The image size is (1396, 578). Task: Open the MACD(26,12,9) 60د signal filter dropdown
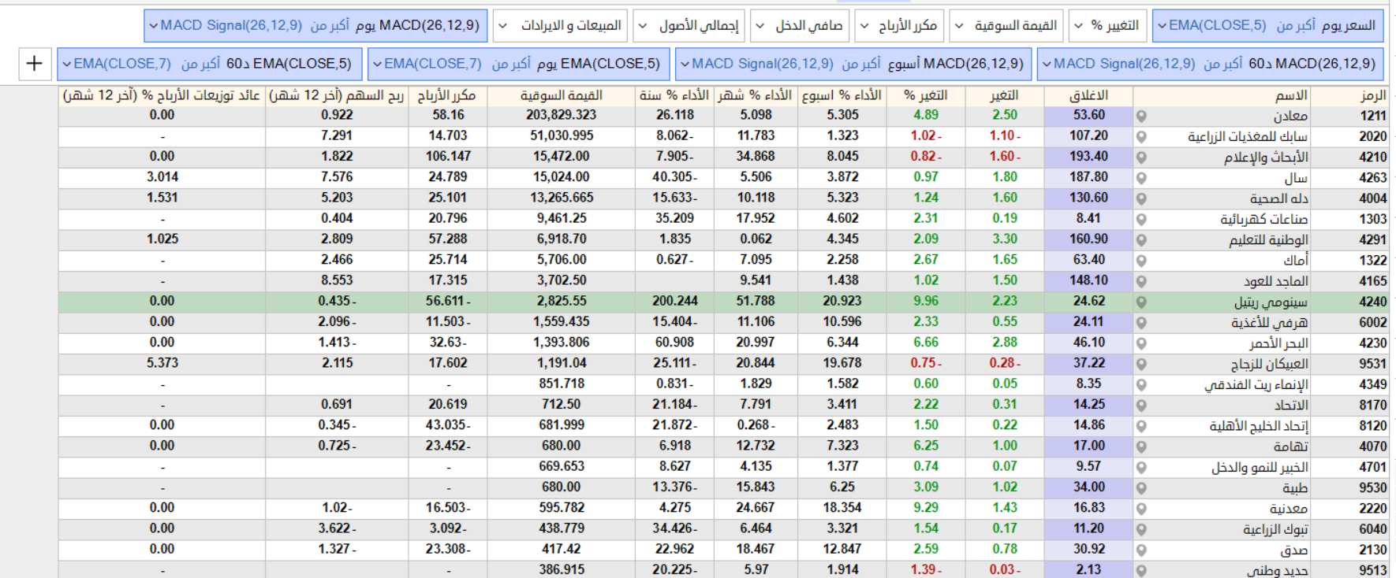1210,64
